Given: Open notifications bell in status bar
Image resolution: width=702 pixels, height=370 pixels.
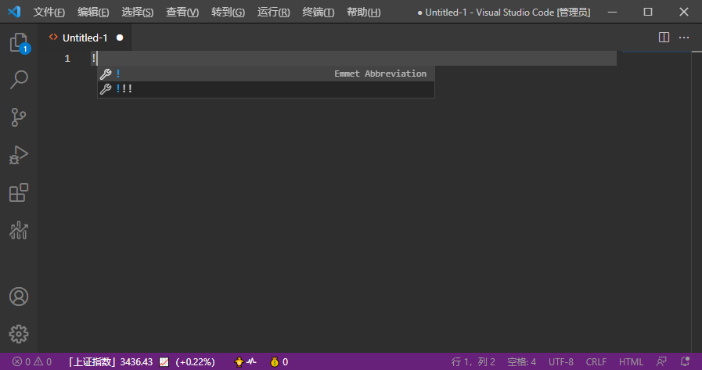Looking at the screenshot, I should (685, 361).
